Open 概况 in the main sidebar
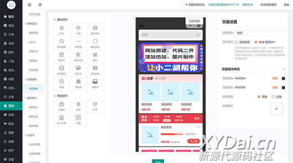This screenshot has height=163, width=293. (11, 16)
